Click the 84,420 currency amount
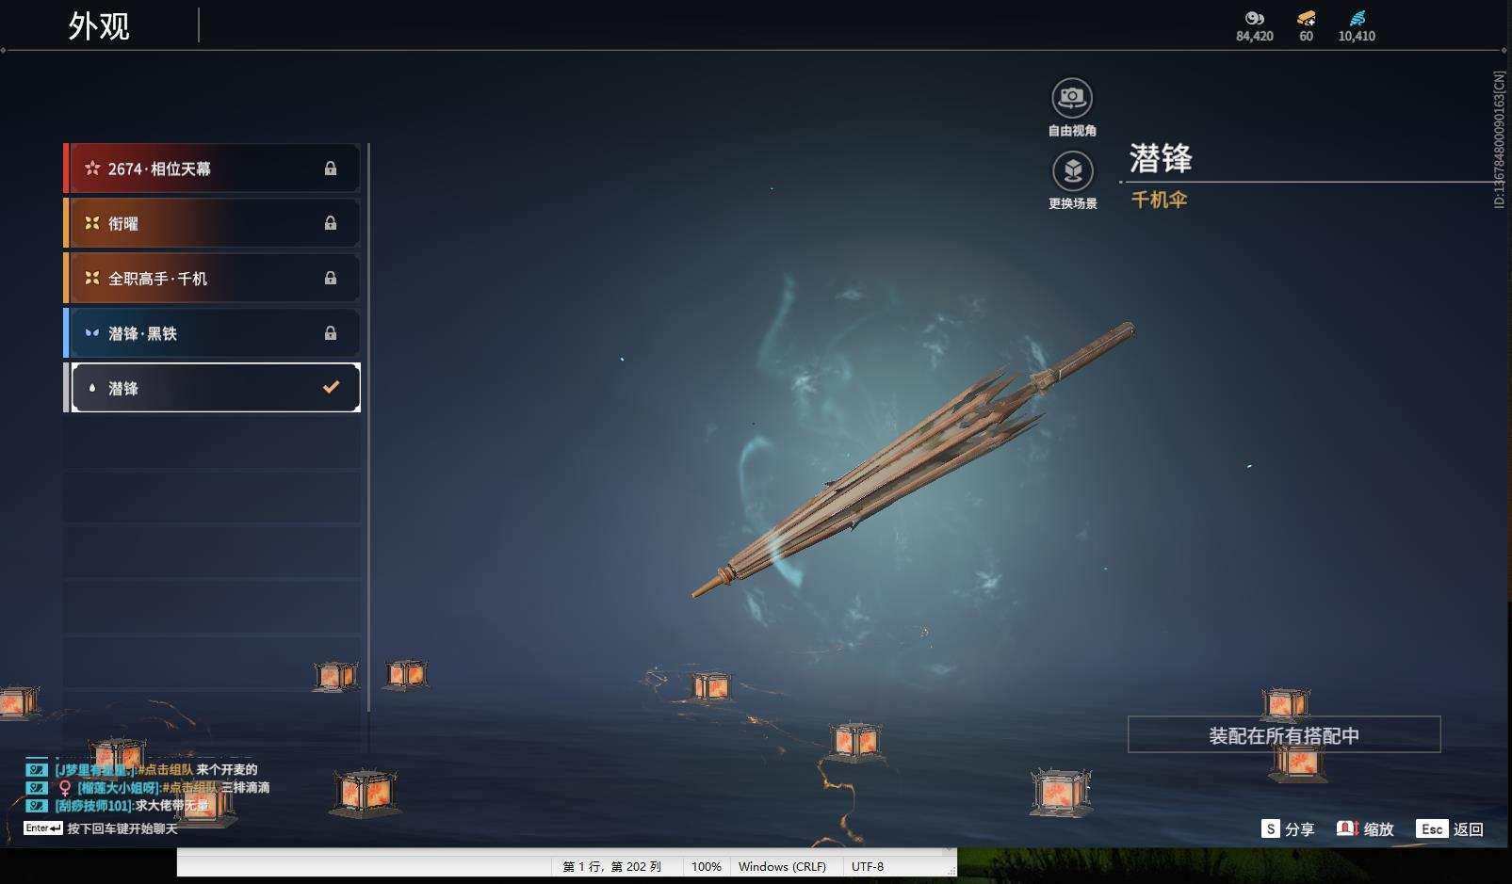Screen dimensions: 1512x884 click(x=1255, y=36)
